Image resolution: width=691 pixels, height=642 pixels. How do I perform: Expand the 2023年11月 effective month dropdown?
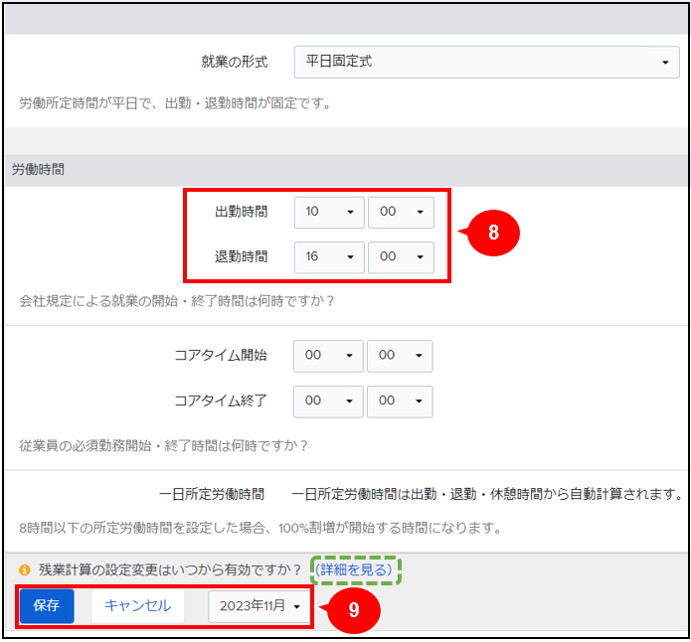coord(260,606)
